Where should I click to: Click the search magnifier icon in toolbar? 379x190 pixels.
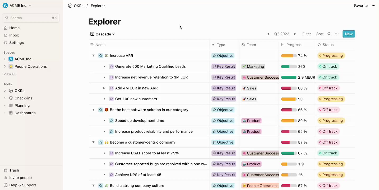(329, 34)
